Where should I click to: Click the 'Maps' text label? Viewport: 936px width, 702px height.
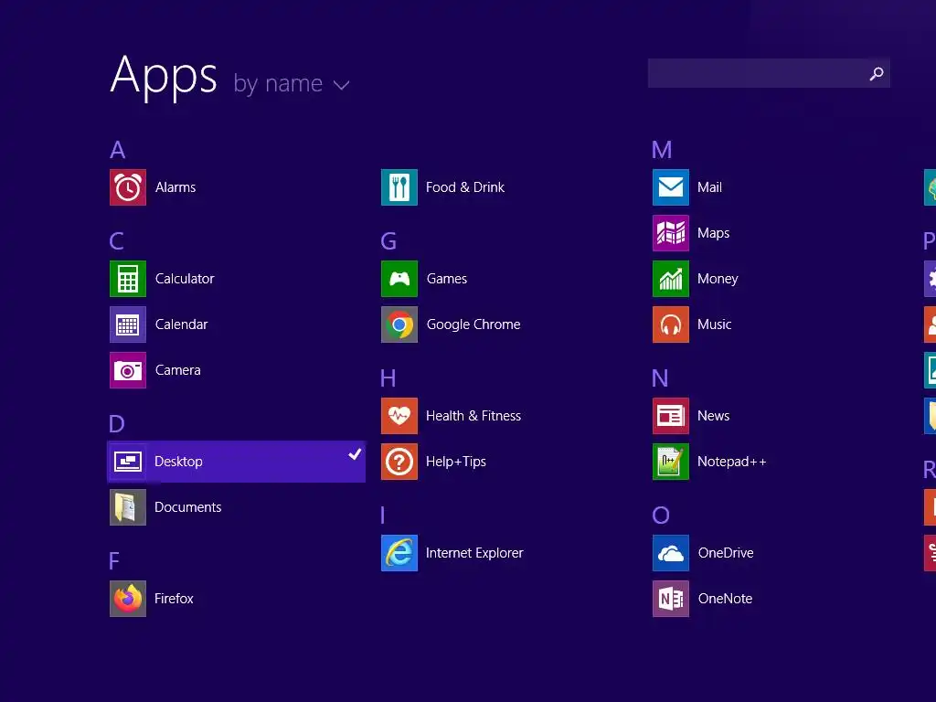[x=713, y=233]
